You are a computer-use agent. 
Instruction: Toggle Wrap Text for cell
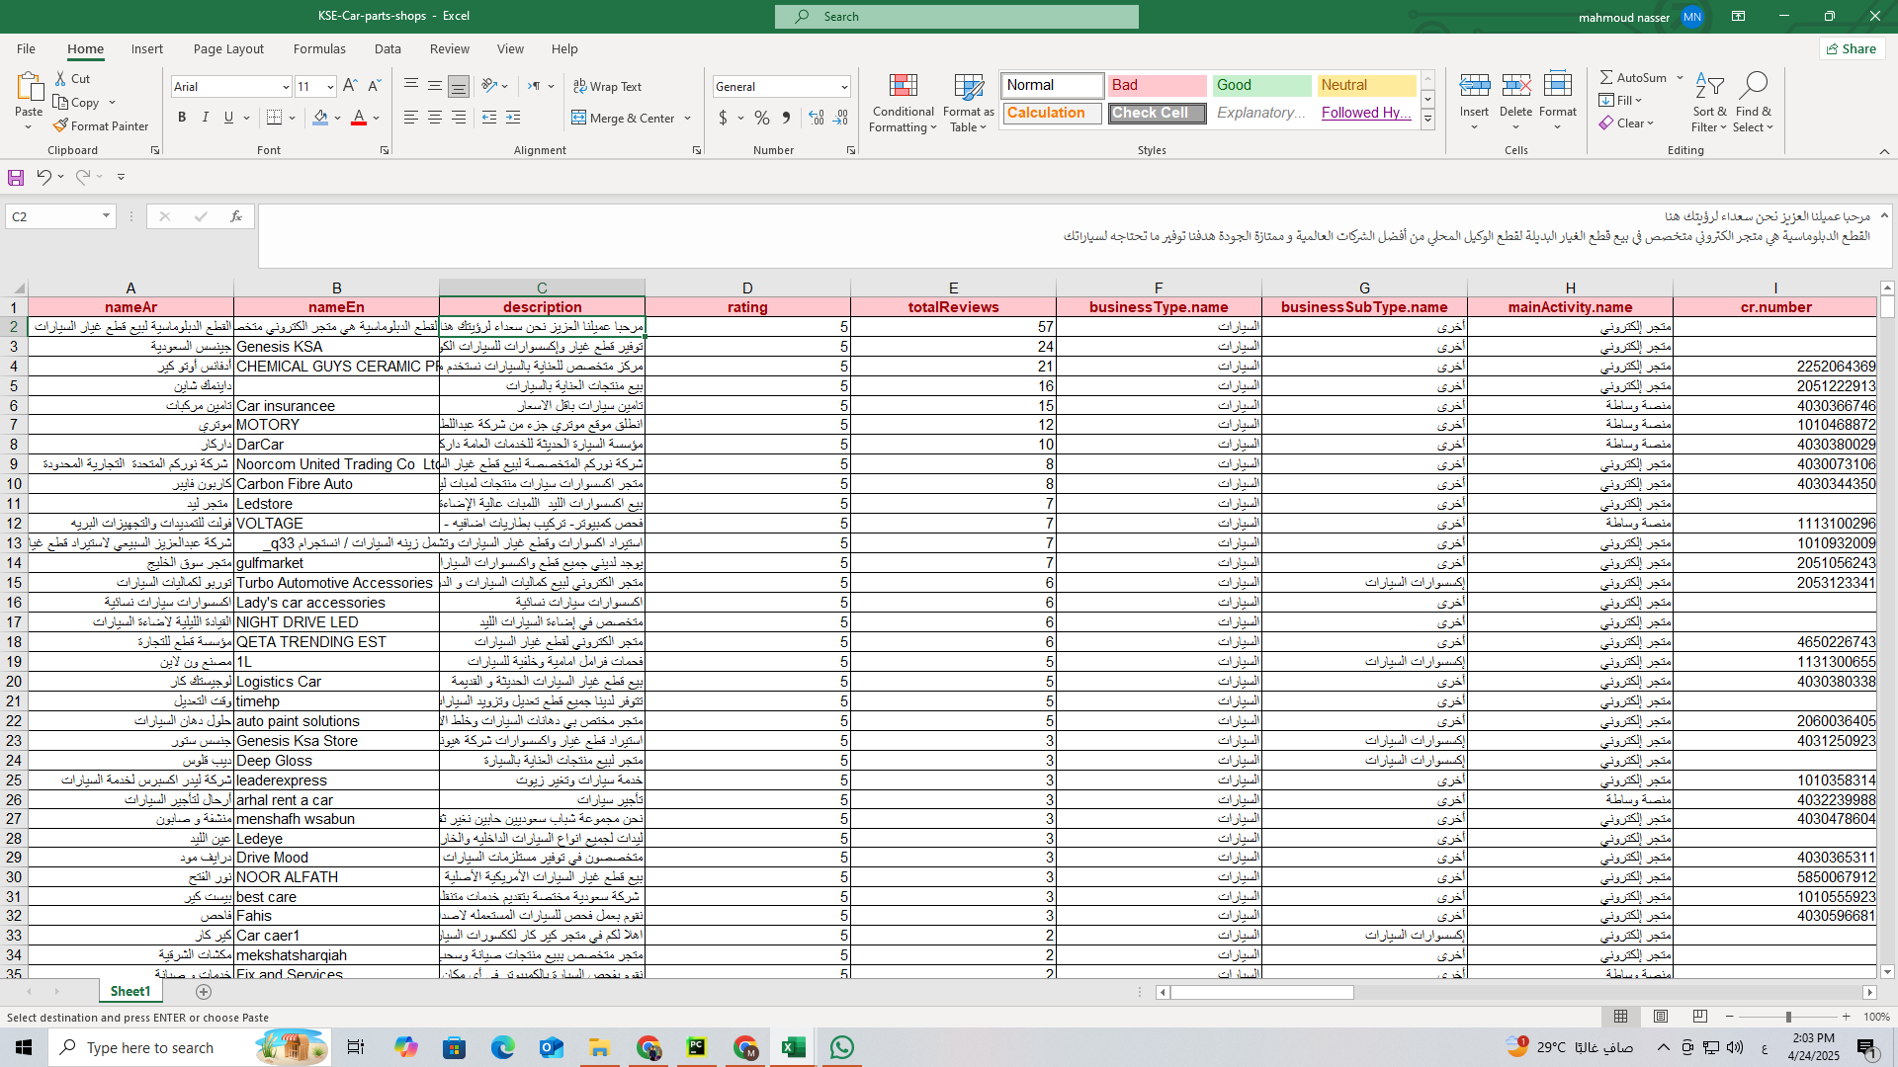pos(607,87)
